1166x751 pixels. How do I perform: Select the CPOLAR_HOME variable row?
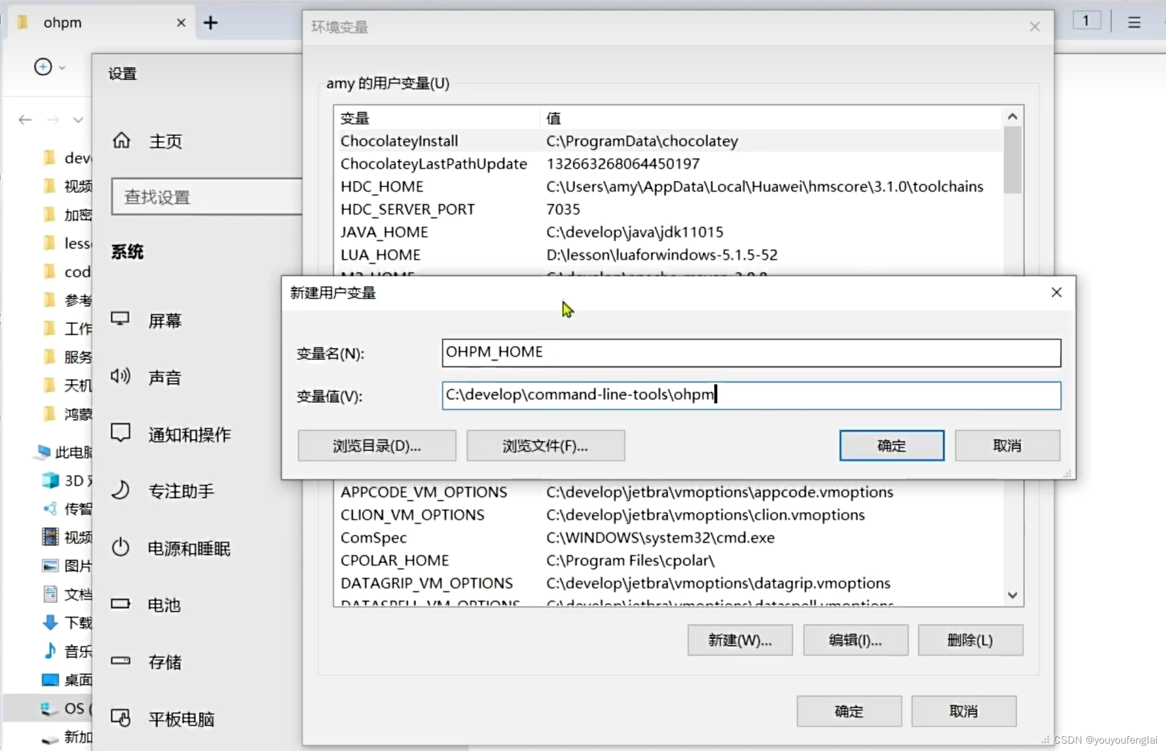(x=669, y=560)
